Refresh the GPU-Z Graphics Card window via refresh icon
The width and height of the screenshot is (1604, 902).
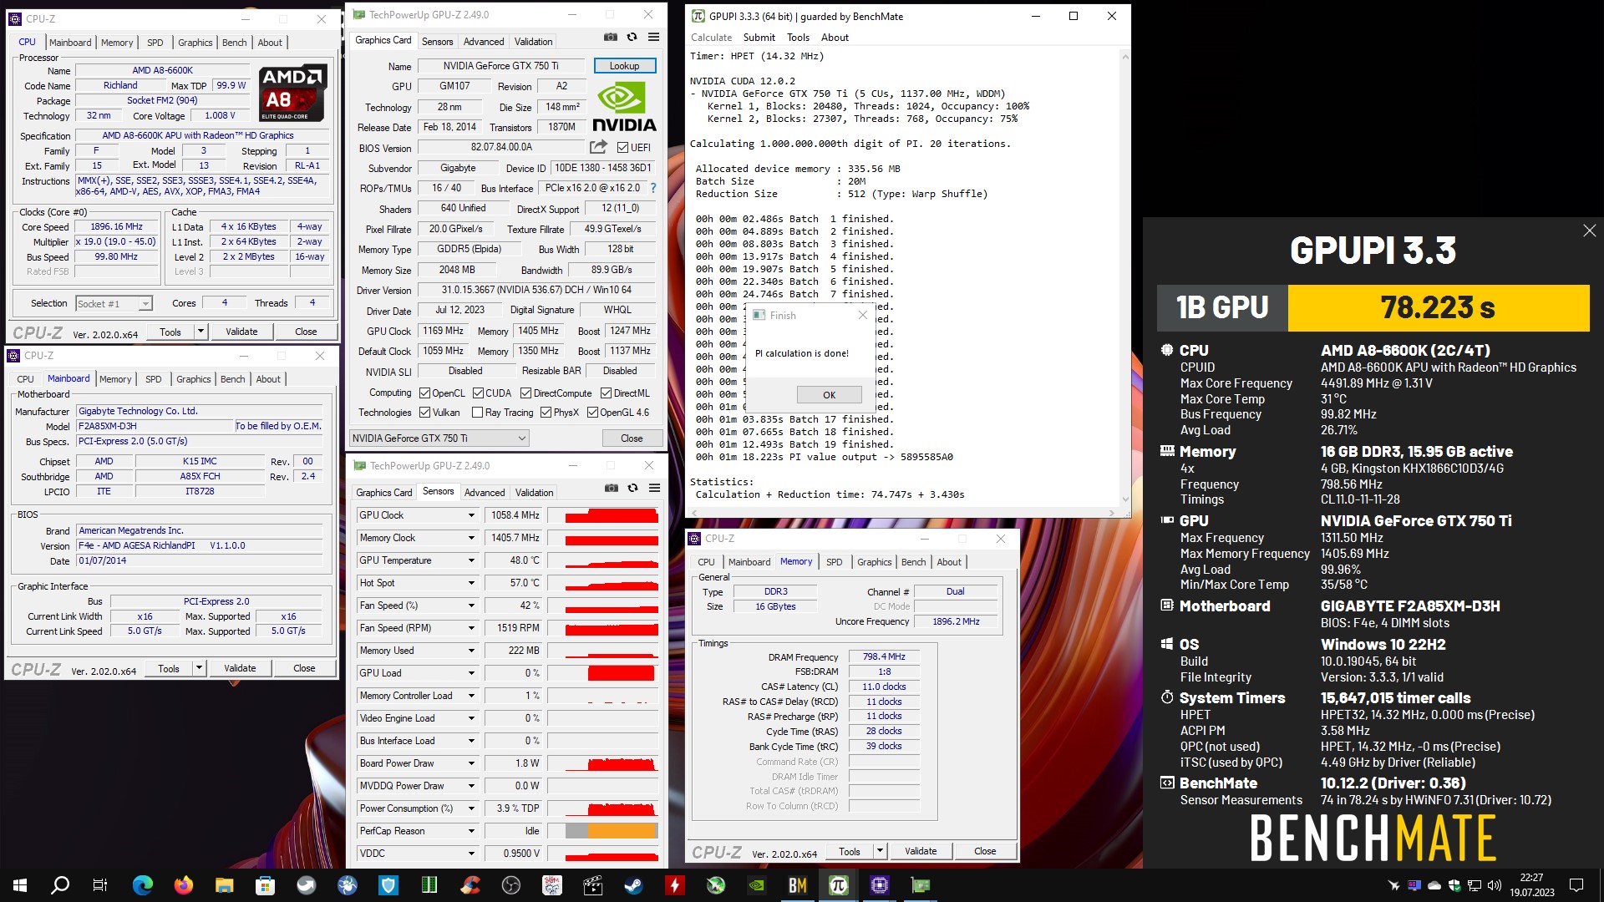632,37
